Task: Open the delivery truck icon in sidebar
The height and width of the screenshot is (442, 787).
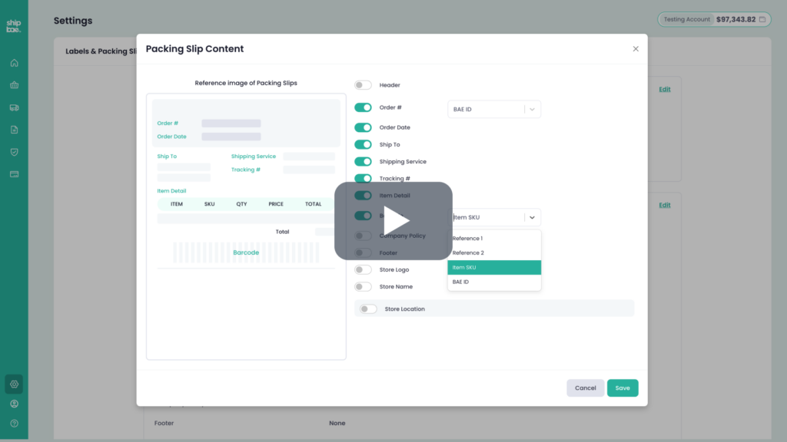Action: coord(14,107)
